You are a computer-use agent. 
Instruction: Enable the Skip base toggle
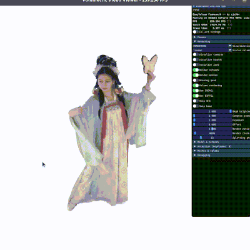196,106
